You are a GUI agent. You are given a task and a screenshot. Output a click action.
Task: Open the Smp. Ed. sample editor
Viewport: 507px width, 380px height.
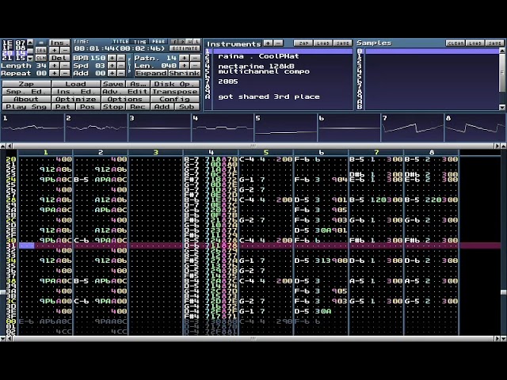[x=26, y=92]
